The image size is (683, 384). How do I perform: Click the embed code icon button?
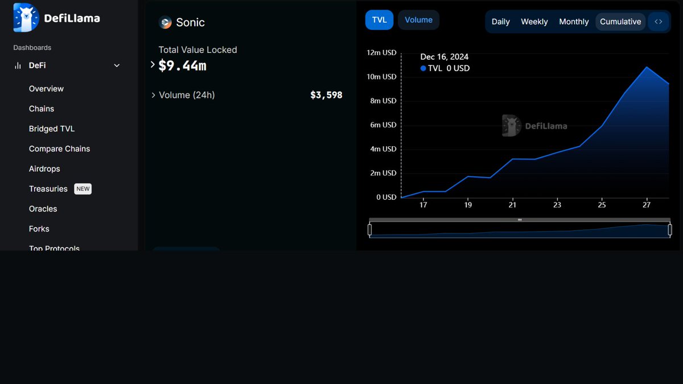tap(659, 22)
